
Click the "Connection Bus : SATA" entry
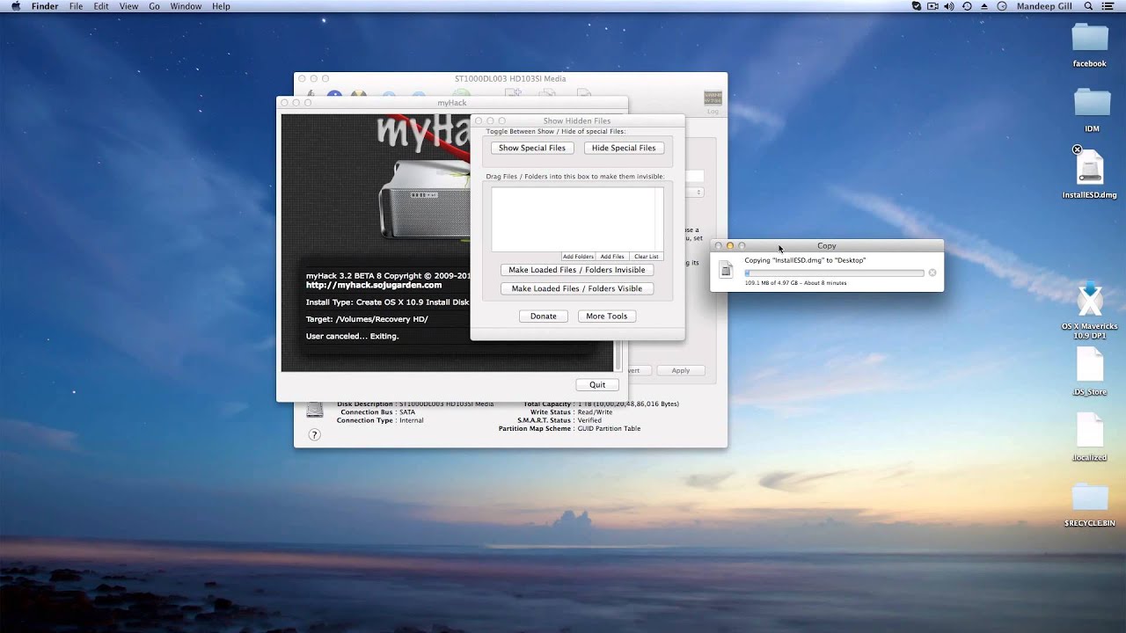point(377,412)
